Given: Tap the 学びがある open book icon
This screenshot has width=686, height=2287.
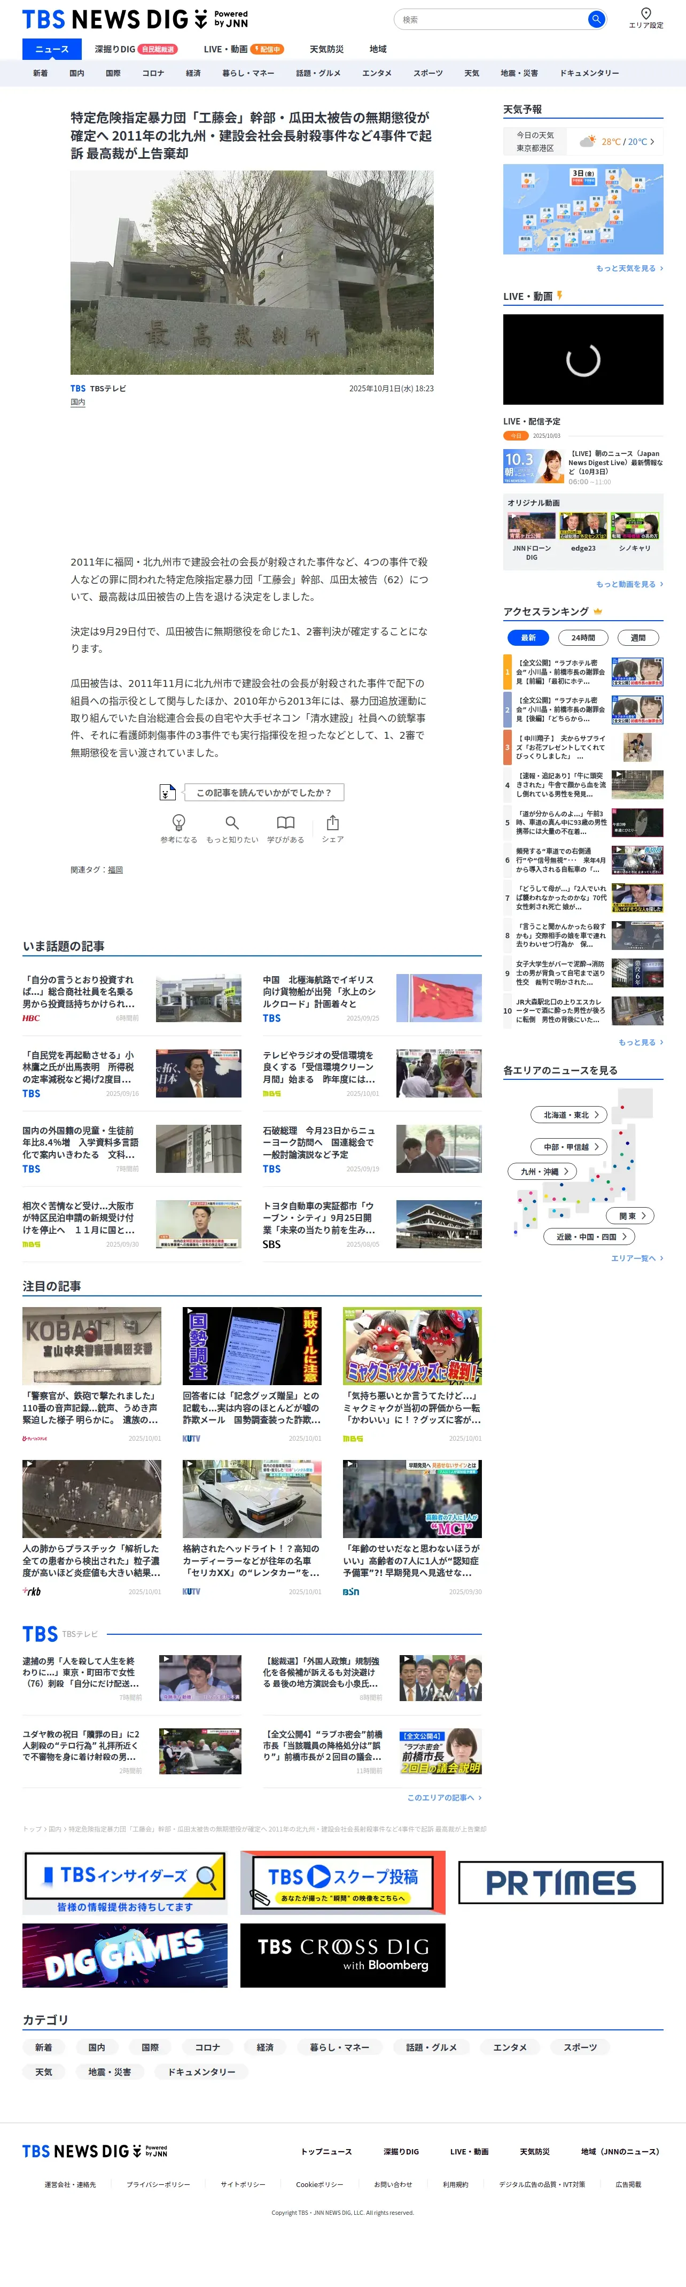Looking at the screenshot, I should [286, 823].
